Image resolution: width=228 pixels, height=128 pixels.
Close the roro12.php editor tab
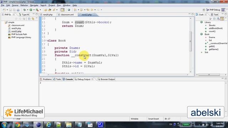(94, 15)
